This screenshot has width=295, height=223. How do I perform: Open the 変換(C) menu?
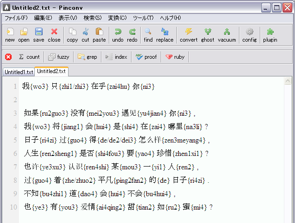tap(117, 18)
